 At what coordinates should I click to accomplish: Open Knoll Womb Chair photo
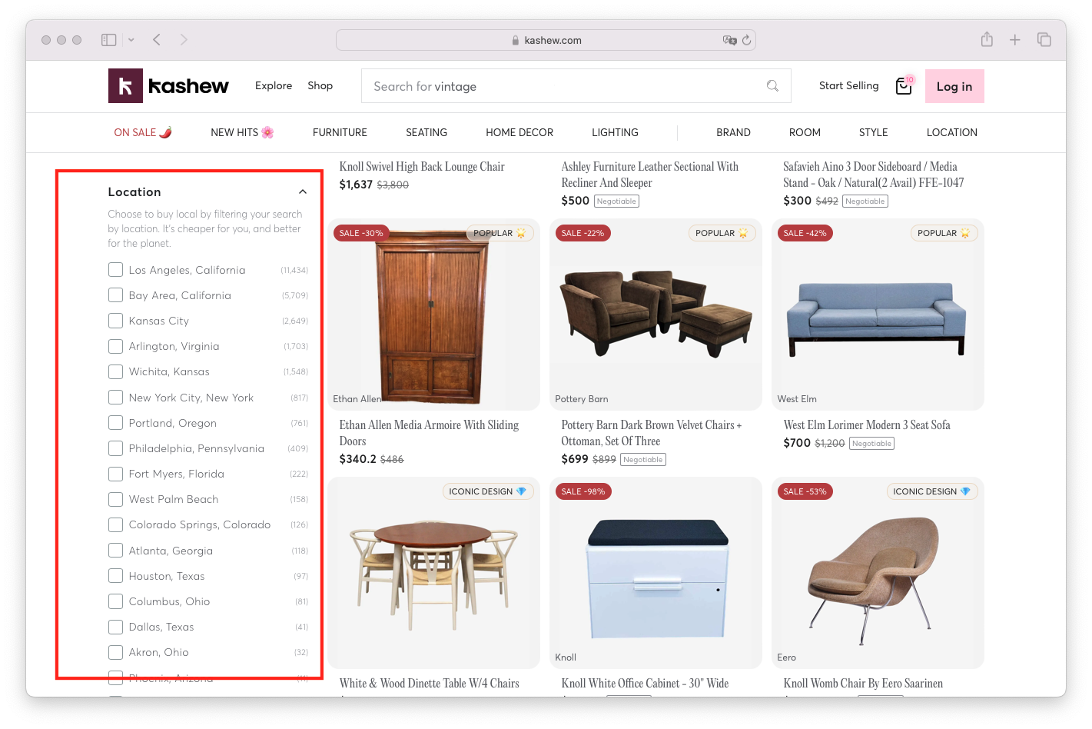point(878,573)
